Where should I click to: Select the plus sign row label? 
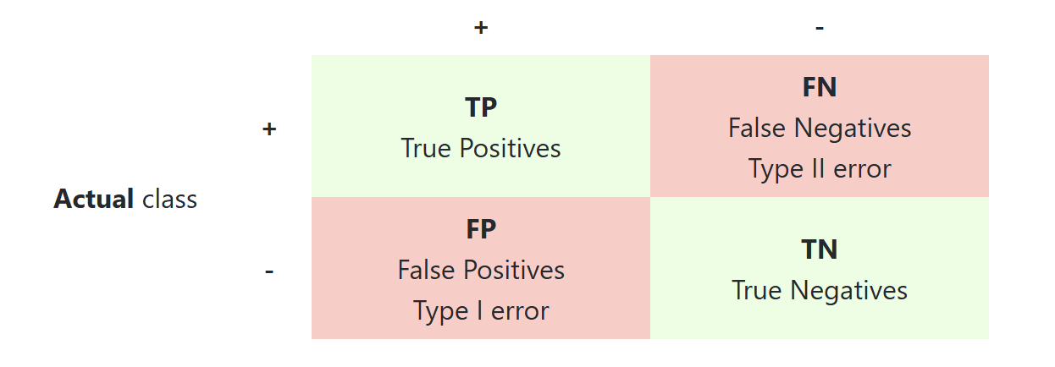[x=269, y=129]
